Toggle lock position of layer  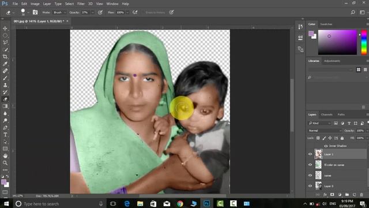pos(330,138)
